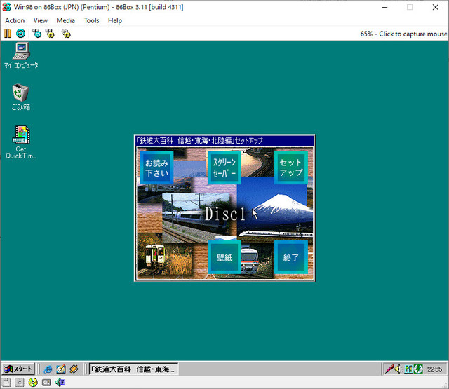Open the Media menu
449x389 pixels.
point(65,20)
